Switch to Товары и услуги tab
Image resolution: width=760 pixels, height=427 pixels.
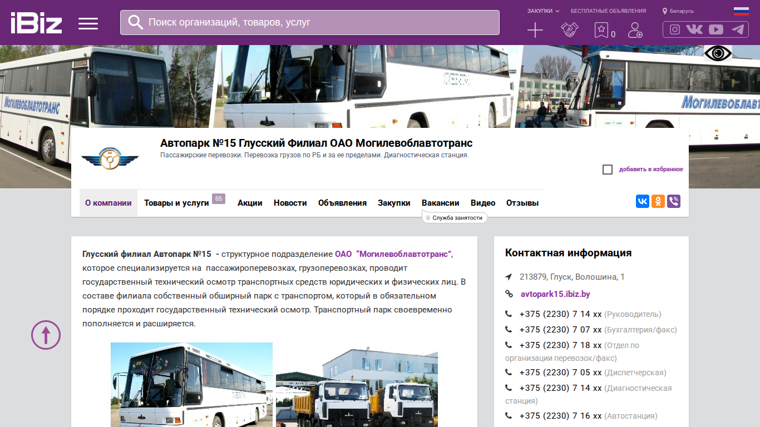[x=176, y=203]
